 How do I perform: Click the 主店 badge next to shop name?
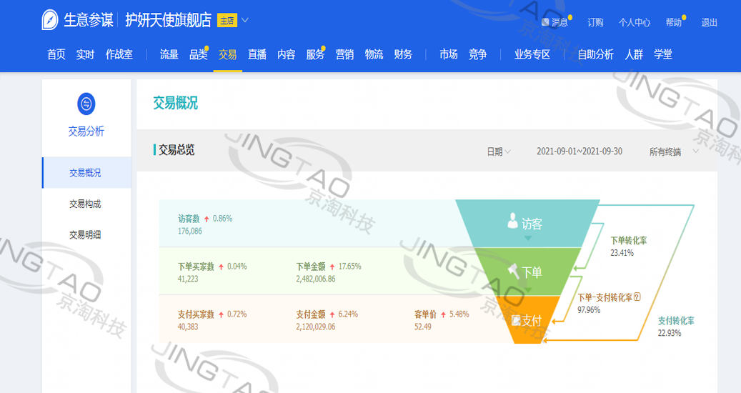coord(227,21)
